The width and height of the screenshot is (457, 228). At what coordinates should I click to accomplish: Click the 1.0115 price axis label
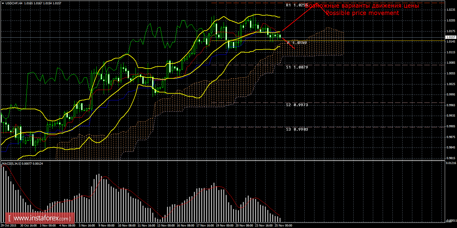coord(451,52)
